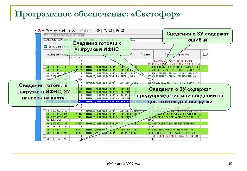
Task: Click tenant ШАЛАЕВ ВЛАДИМИР СЕРГЕЕВИЧ cell
Action: (x=177, y=123)
